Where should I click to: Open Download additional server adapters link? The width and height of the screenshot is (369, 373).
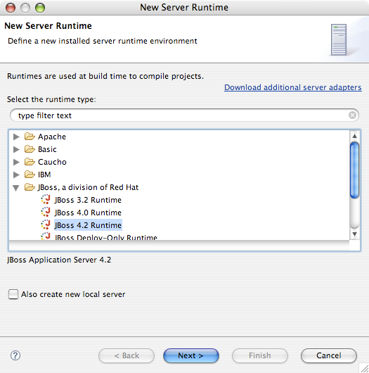292,87
